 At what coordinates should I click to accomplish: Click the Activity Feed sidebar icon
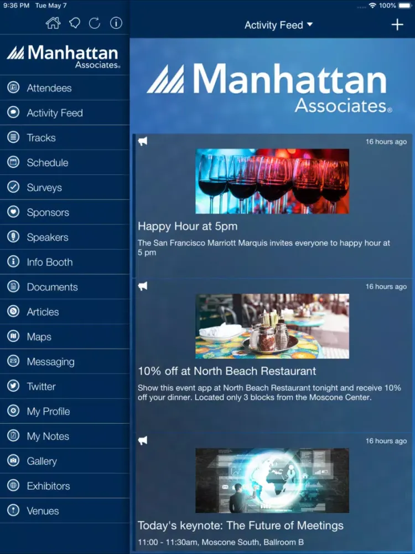pos(13,112)
